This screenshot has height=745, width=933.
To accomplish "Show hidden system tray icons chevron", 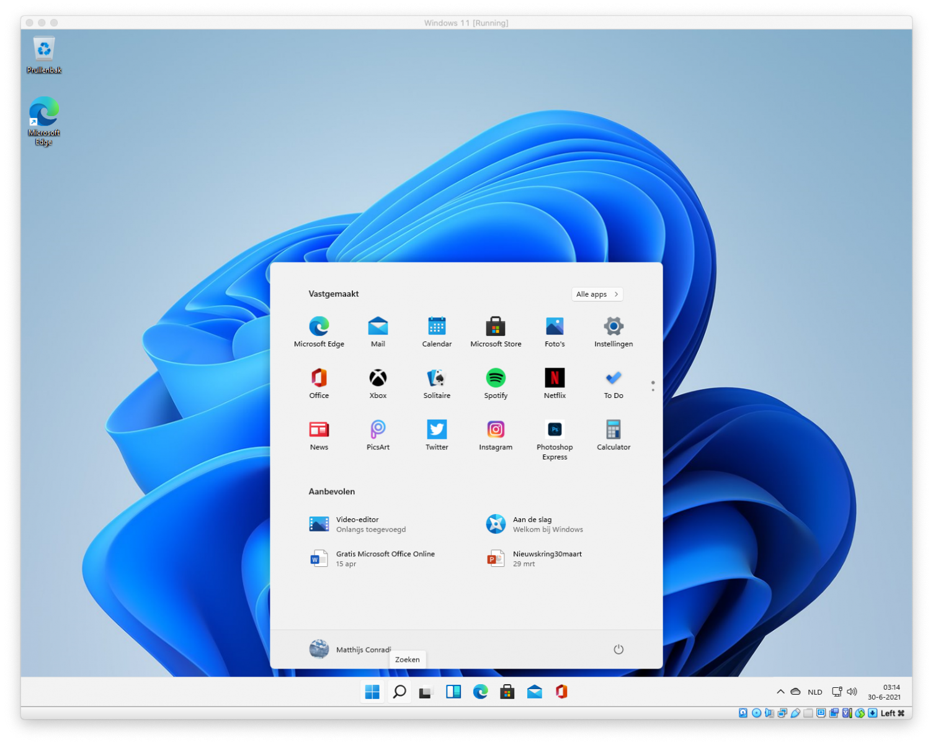I will coord(780,692).
